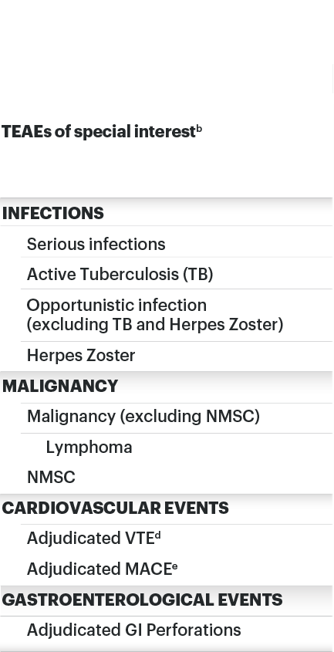The width and height of the screenshot is (334, 652).
Task: Click the CARDIOVASCULAR EVENTS header
Action: [167, 508]
